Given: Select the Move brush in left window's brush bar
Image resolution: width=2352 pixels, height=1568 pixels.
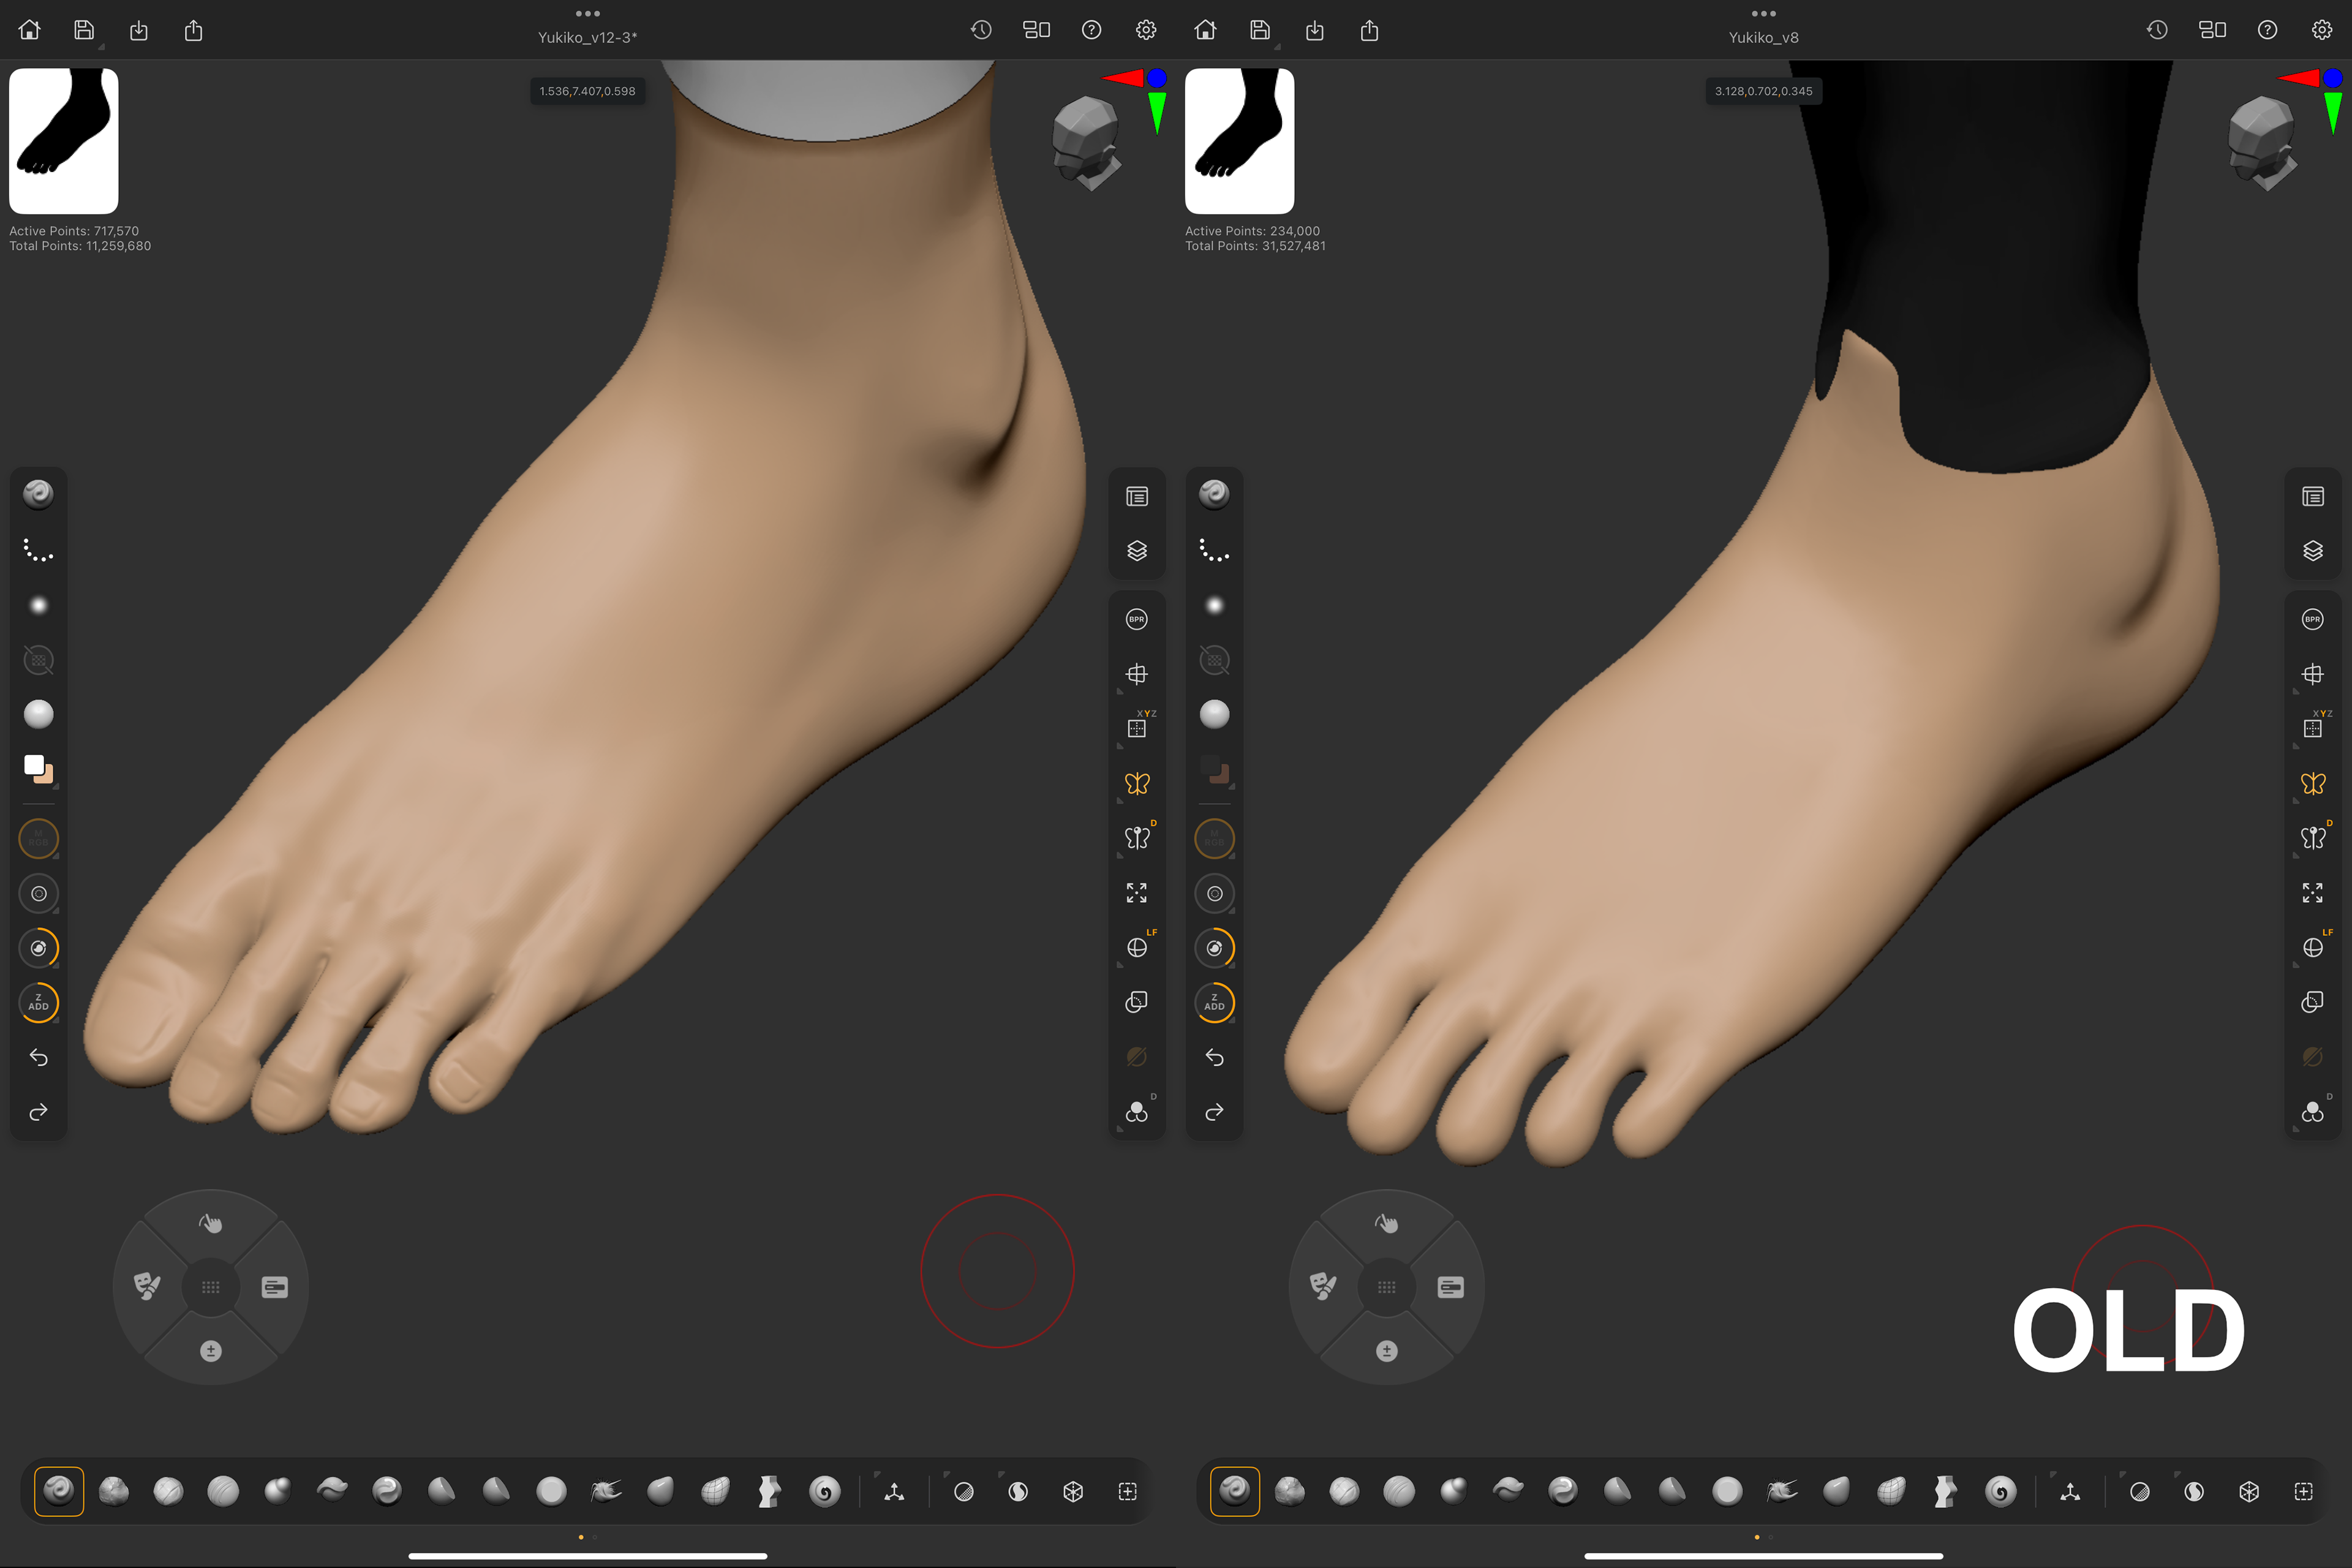Looking at the screenshot, I should [277, 1491].
